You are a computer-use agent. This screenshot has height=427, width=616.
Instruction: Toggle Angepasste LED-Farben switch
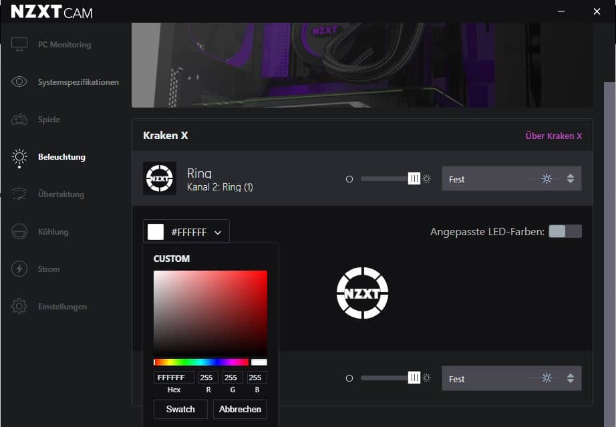point(565,231)
